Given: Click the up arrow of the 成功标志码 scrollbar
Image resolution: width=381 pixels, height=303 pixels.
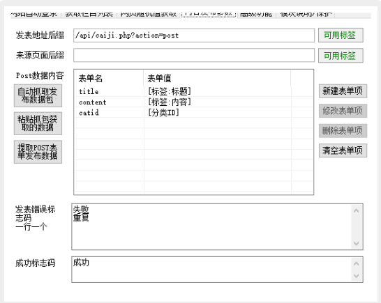Looking at the screenshot, I should coord(357,263).
